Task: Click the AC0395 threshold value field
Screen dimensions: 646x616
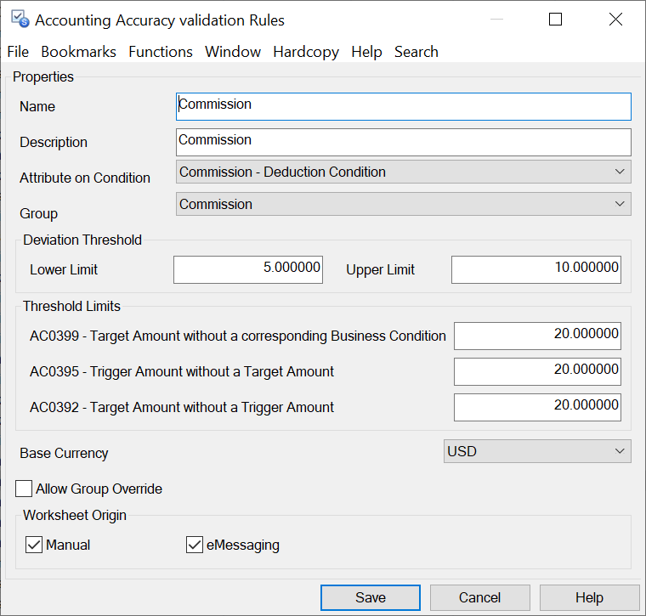Action: [x=537, y=371]
